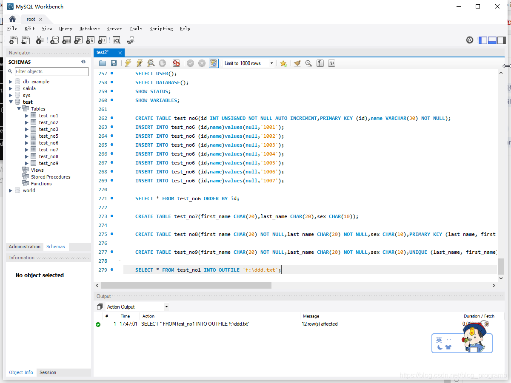Expand the test_no1 table
The image size is (511, 383).
point(27,116)
